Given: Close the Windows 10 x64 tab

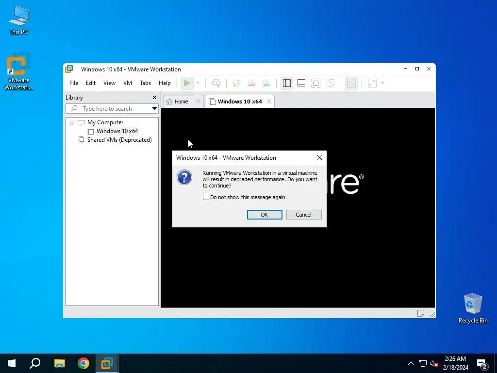Looking at the screenshot, I should pyautogui.click(x=269, y=102).
